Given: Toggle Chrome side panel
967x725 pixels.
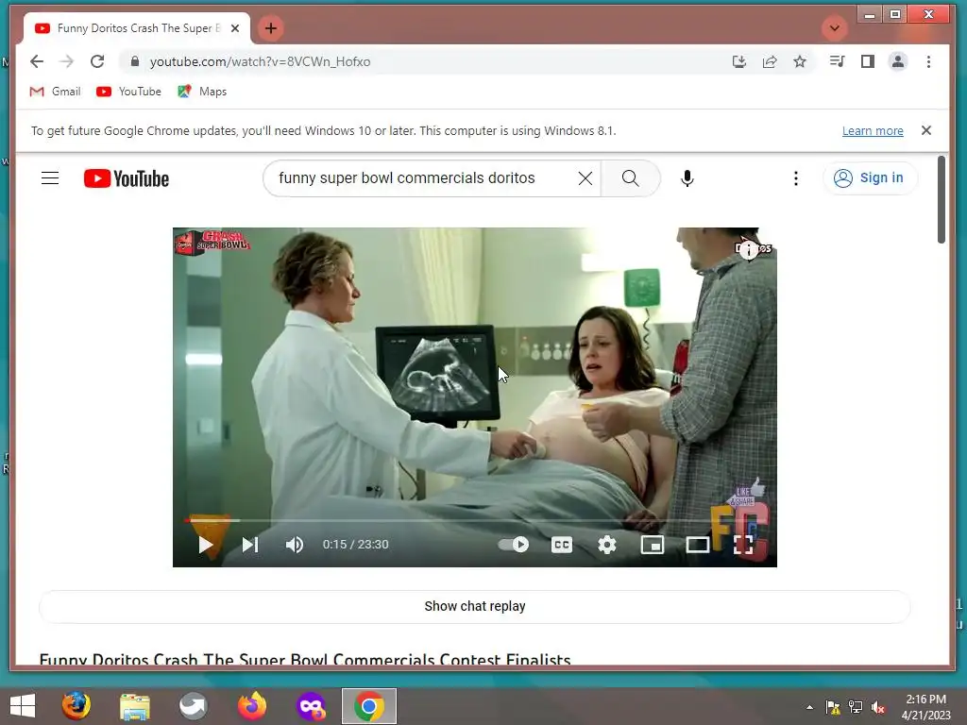Looking at the screenshot, I should pyautogui.click(x=867, y=61).
